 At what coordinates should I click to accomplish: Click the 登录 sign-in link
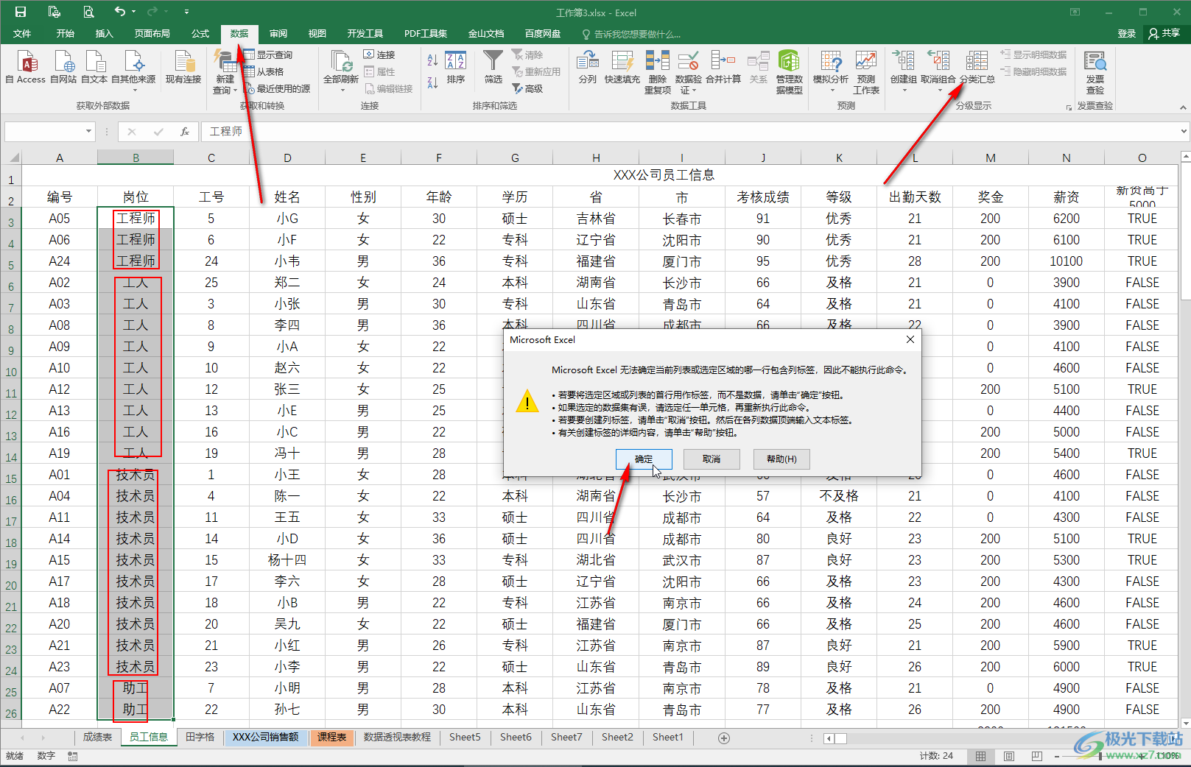coord(1127,34)
